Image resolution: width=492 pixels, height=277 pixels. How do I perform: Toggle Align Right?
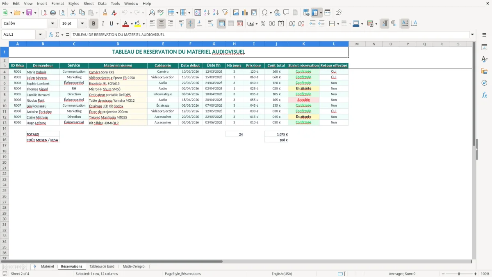point(170,24)
